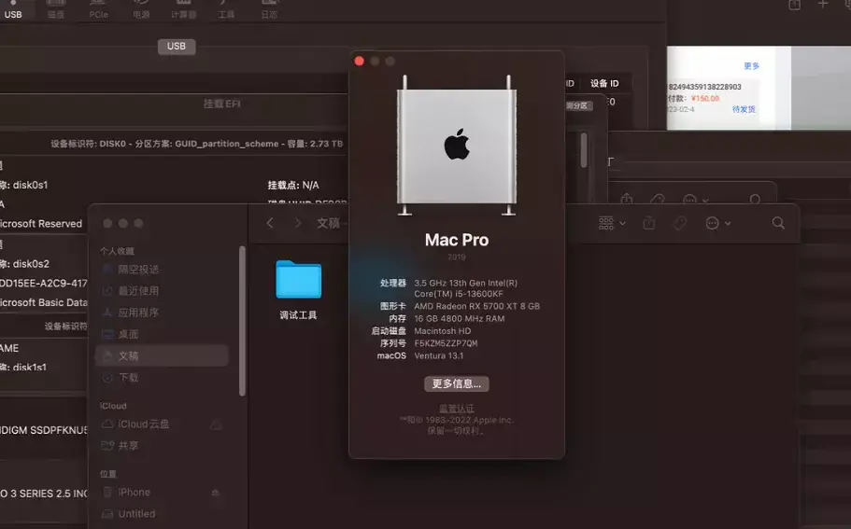Open the 日志 tab in Hackintool toolbar
The height and width of the screenshot is (529, 851).
click(269, 9)
